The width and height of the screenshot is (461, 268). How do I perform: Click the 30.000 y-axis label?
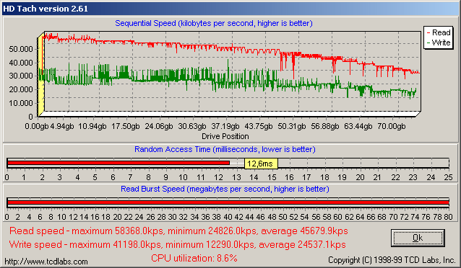(20, 76)
